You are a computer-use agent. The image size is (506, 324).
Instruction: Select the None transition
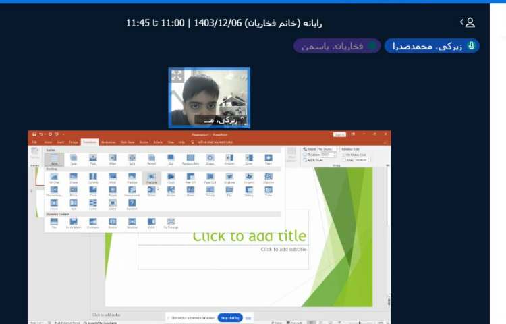pyautogui.click(x=54, y=159)
